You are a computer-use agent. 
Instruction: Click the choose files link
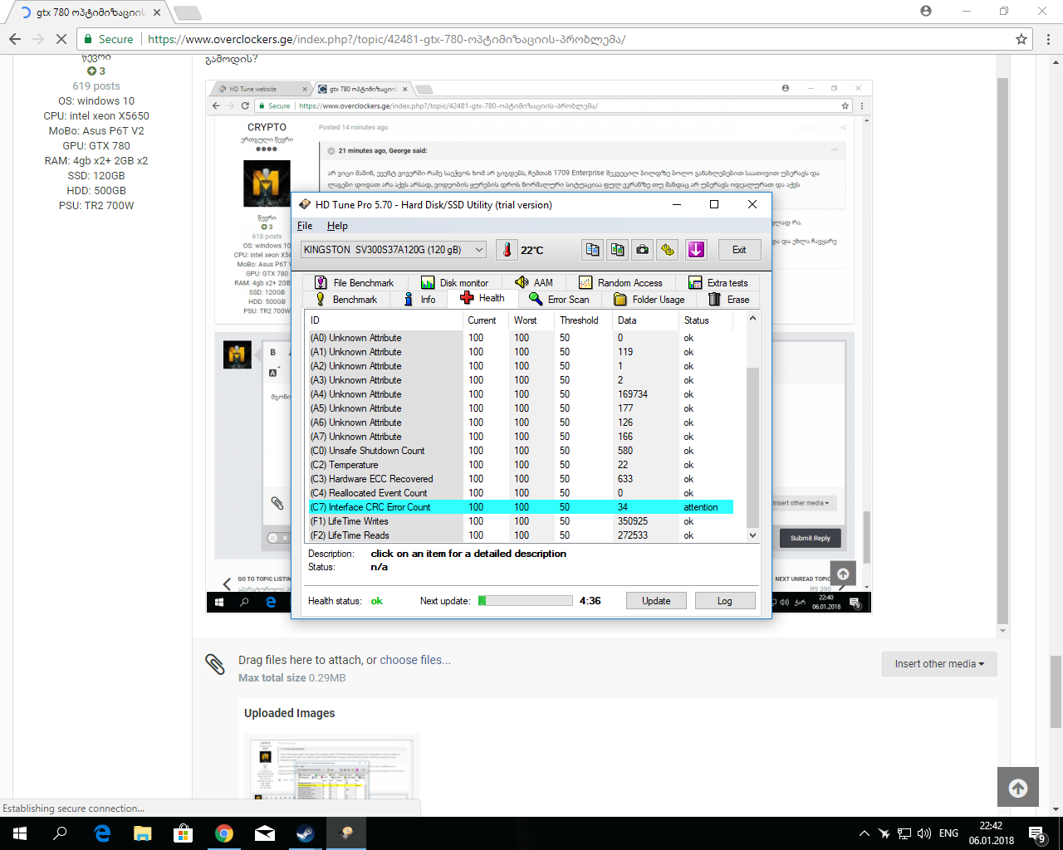414,660
